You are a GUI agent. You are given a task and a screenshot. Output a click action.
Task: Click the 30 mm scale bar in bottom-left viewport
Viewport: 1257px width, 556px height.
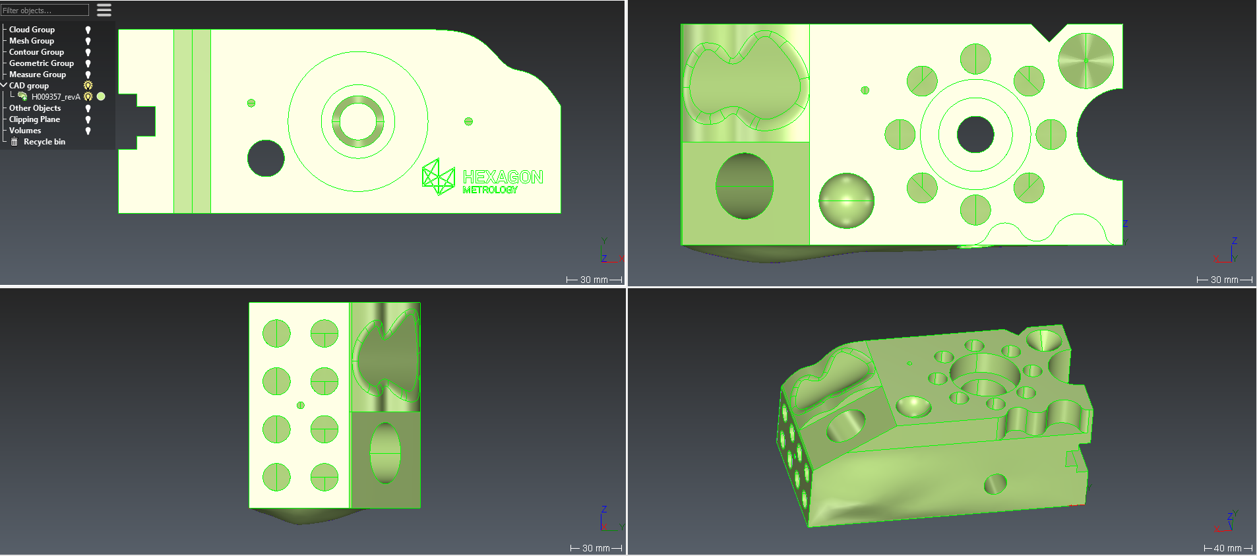[596, 548]
